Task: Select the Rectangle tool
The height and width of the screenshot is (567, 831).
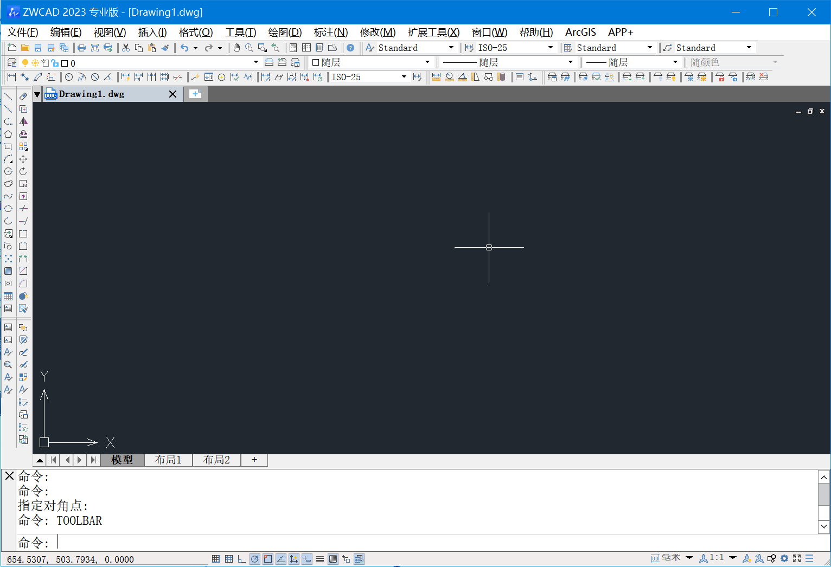Action: click(8, 146)
